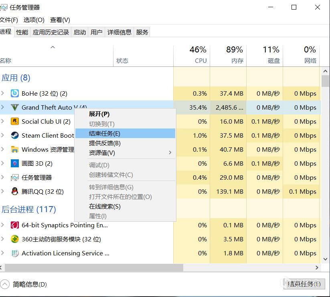Image resolution: width=330 pixels, height=297 pixels.
Task: Expand the Social Club UI group
Action: [2, 121]
